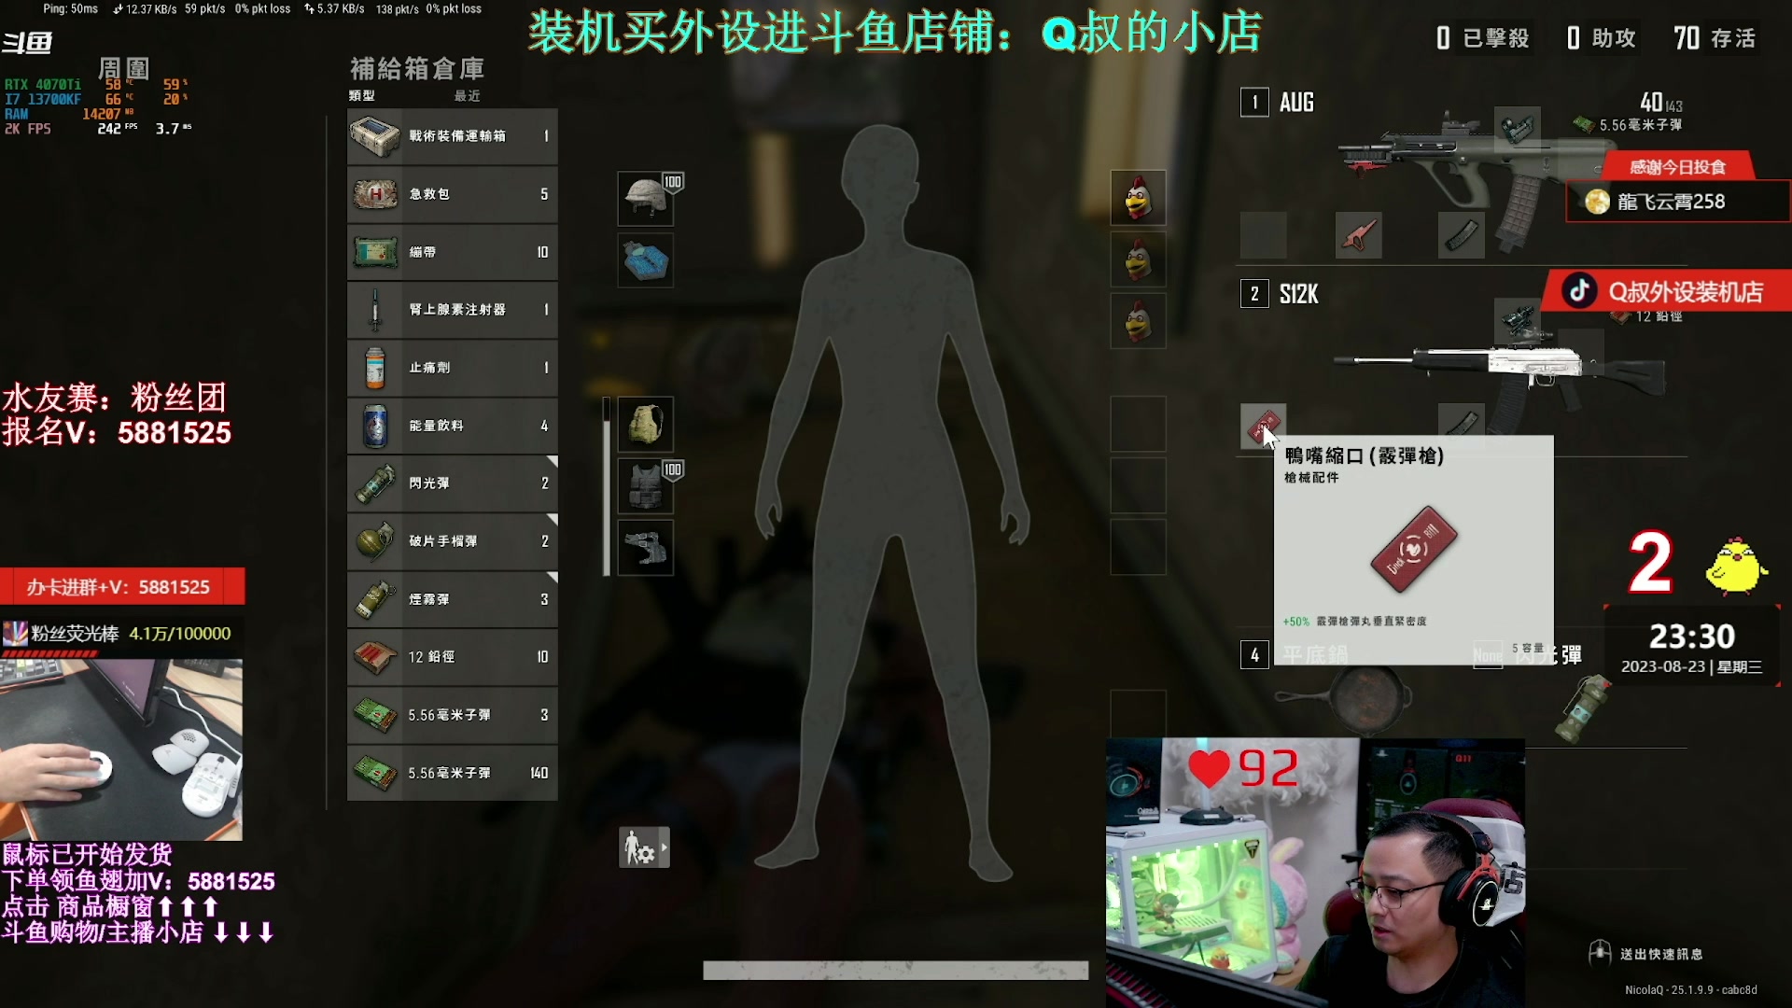The image size is (1792, 1008).
Task: Click the 送出快速訊息 quick message button
Action: (x=1645, y=953)
